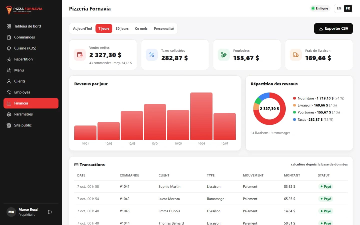Click the Employés group icon

point(9,92)
